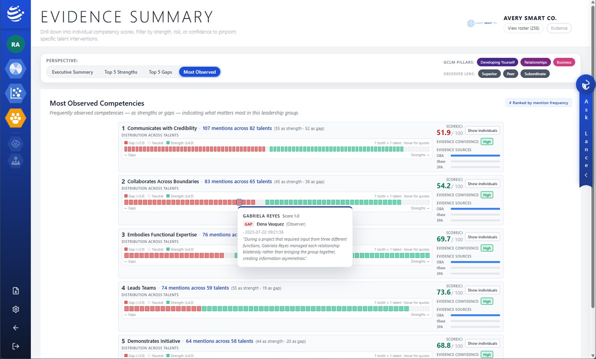Toggle Business pillar filter

click(564, 62)
